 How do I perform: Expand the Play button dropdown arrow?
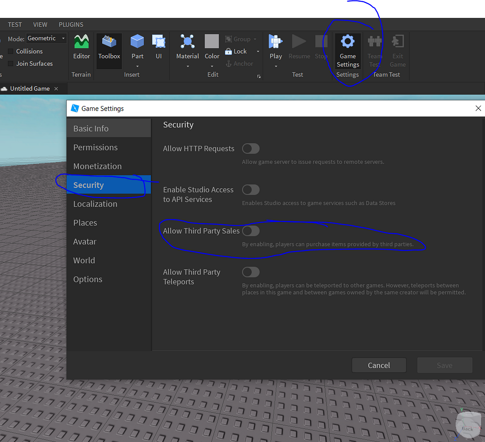pyautogui.click(x=276, y=65)
